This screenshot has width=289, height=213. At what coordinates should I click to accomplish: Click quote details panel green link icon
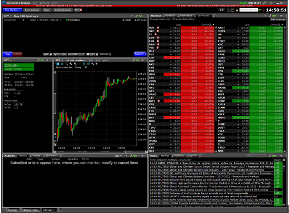point(42,60)
